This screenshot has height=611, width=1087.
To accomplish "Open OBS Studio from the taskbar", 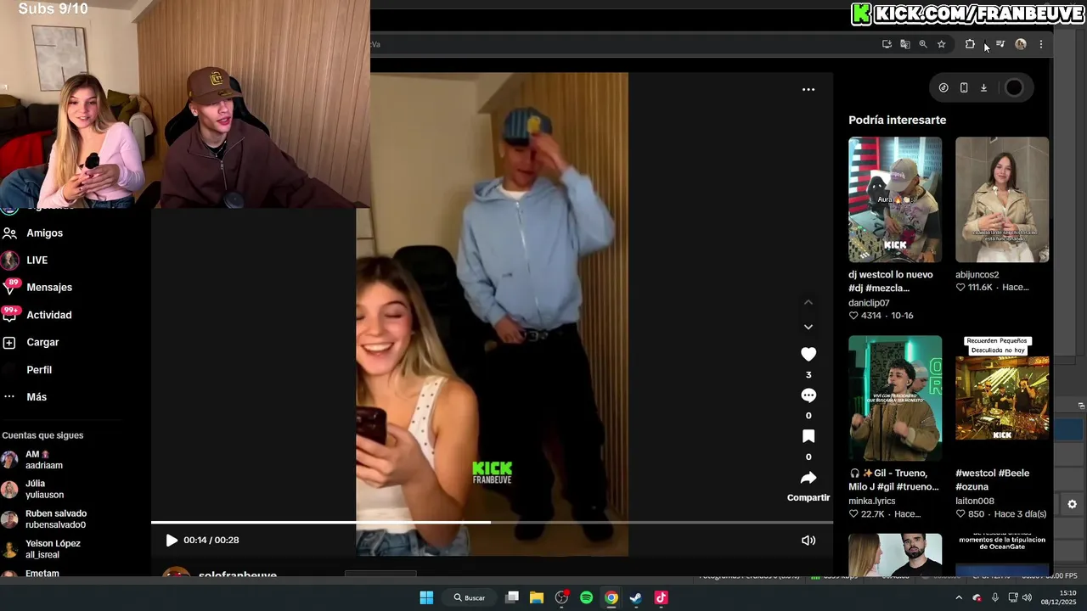I will 561,597.
